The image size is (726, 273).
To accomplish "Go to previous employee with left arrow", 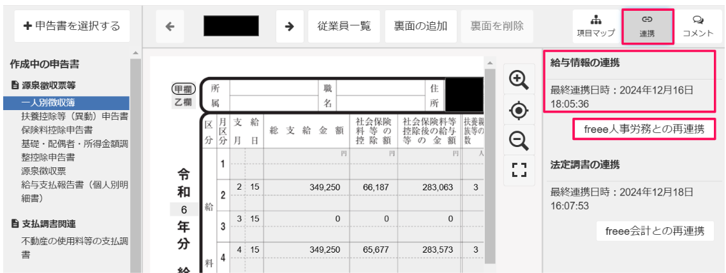I will (170, 26).
